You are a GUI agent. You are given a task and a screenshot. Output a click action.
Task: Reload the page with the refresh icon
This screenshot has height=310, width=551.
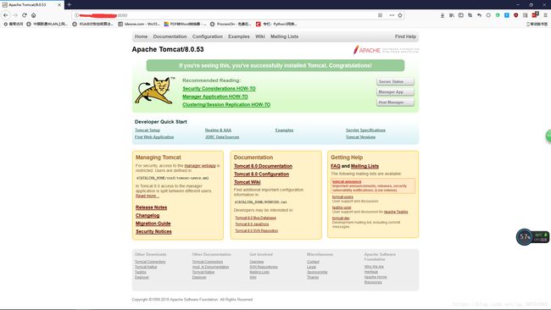[x=25, y=15]
